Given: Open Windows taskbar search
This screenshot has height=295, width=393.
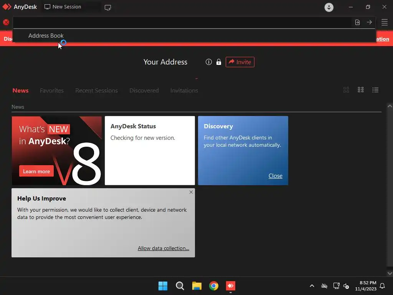Looking at the screenshot, I should pyautogui.click(x=180, y=286).
